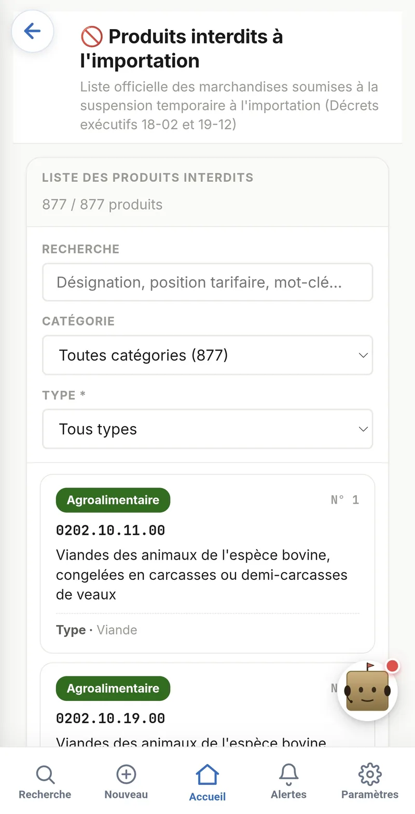
Task: Open the Toutes catégories (877) dropdown
Action: coord(208,355)
